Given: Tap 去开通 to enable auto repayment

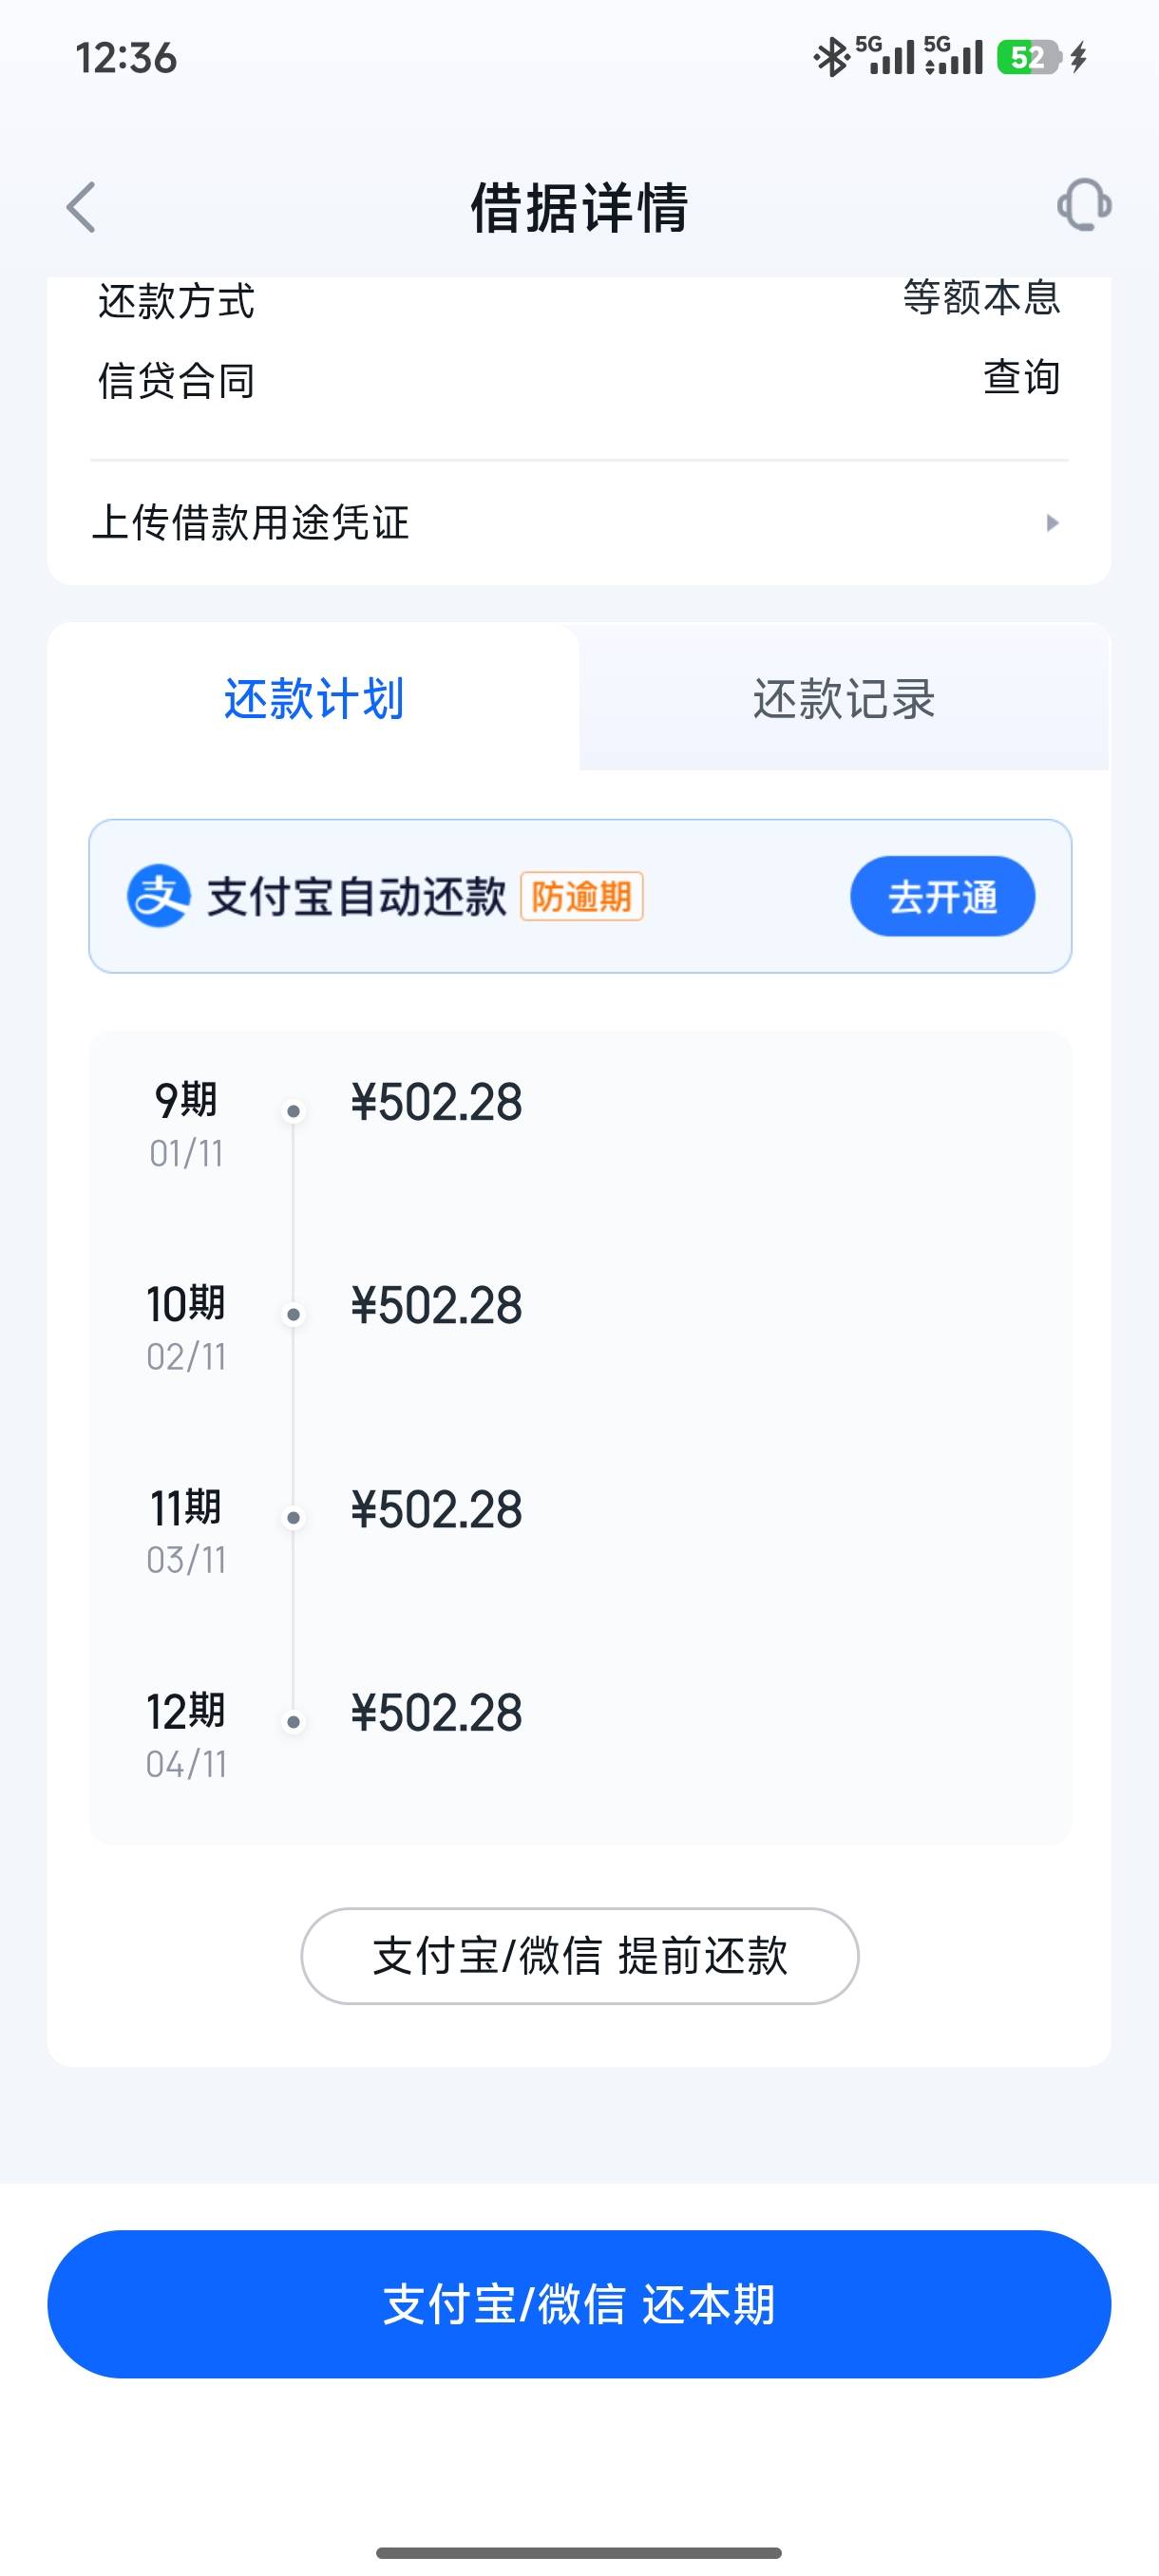Looking at the screenshot, I should click(942, 896).
